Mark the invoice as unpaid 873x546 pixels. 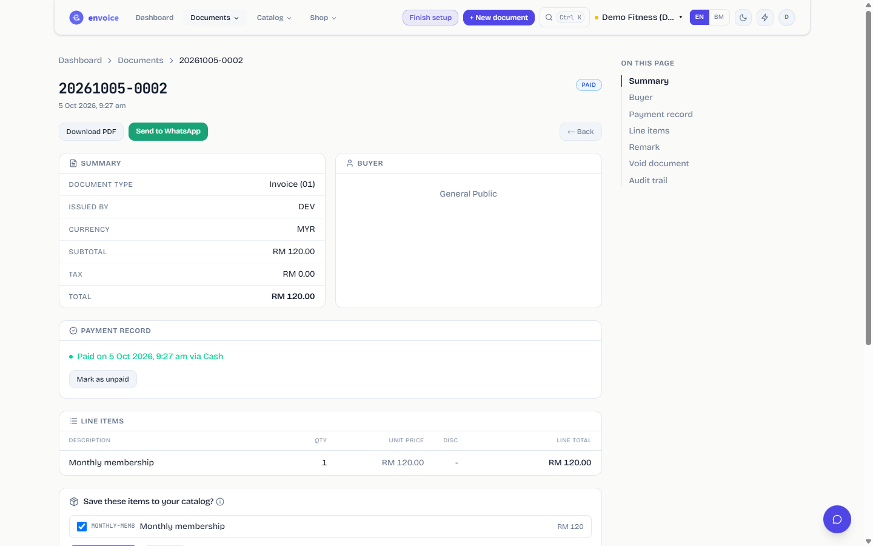(x=103, y=379)
